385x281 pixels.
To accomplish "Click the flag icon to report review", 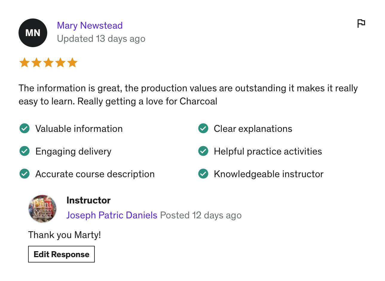I will tap(361, 23).
